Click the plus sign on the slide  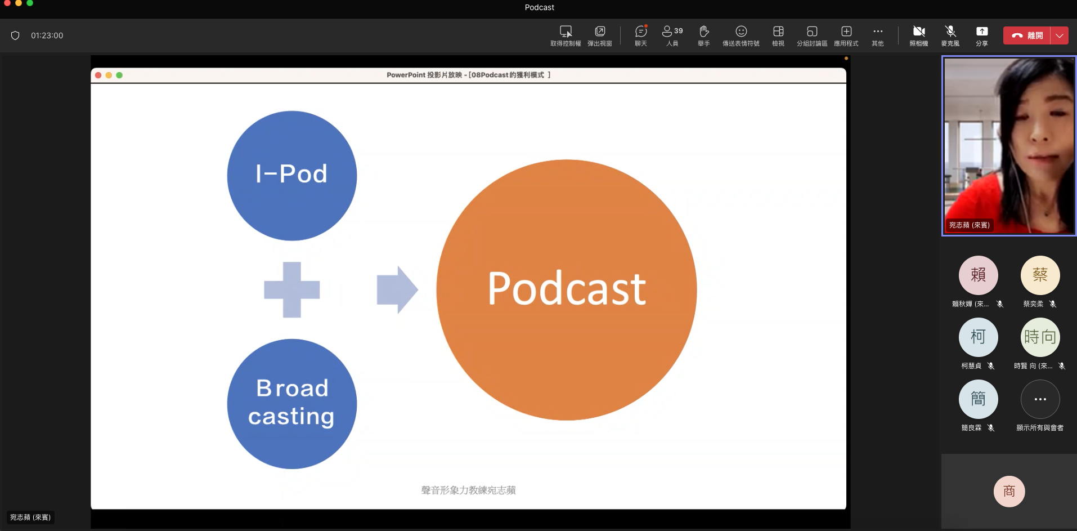pyautogui.click(x=292, y=289)
